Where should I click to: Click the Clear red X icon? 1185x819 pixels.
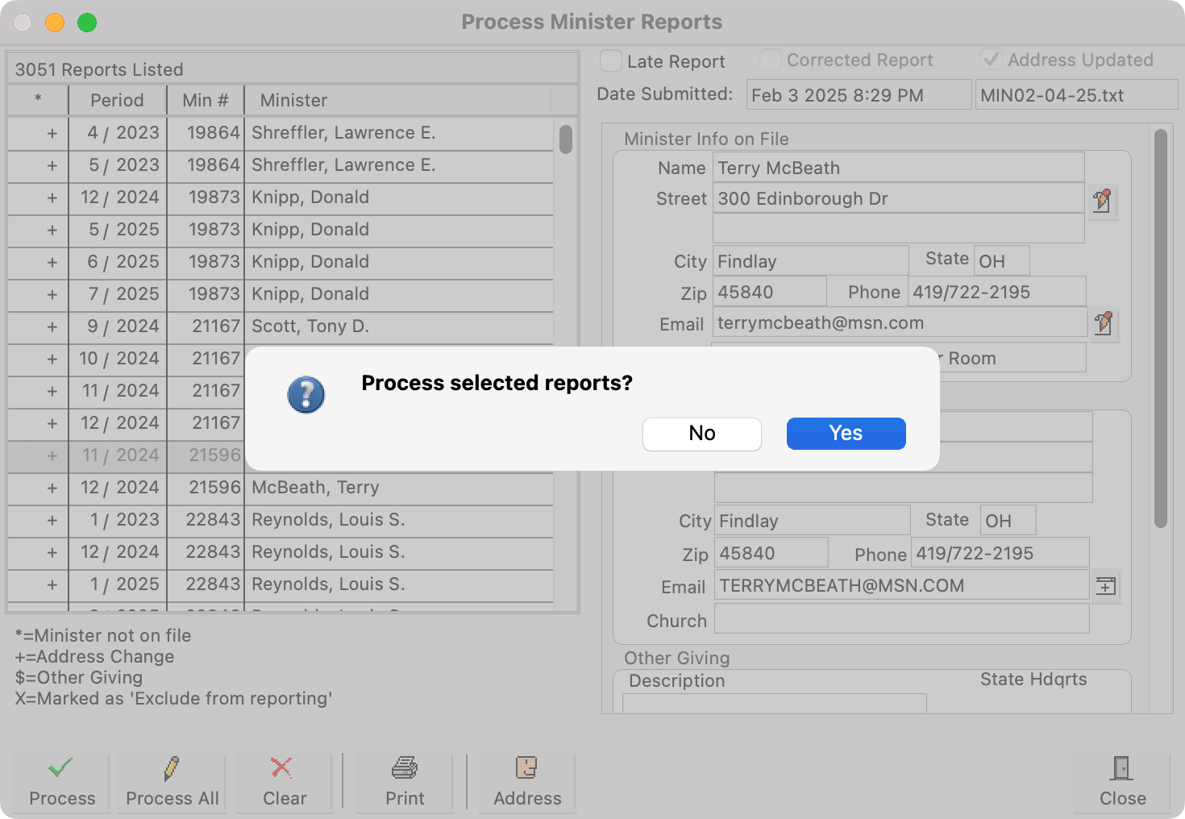click(x=281, y=768)
